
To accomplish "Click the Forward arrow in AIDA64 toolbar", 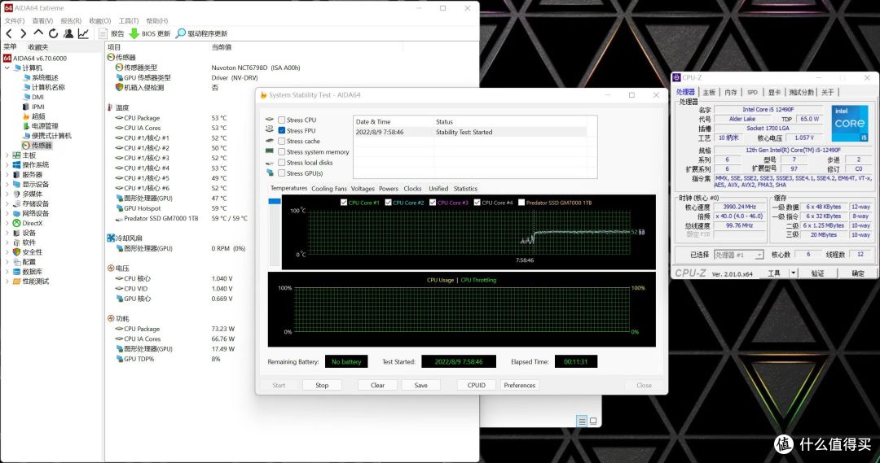I will (x=24, y=33).
